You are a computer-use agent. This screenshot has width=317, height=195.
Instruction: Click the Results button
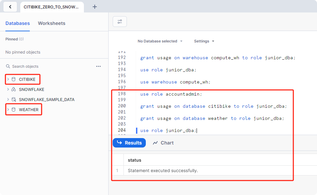129,143
